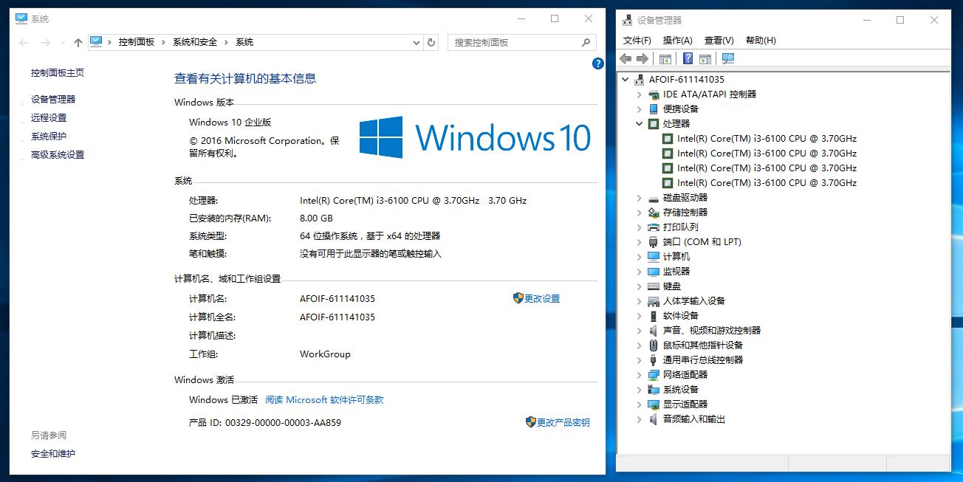Screen dimensions: 963x482
Task: Open 安全和维护 link at bottom left
Action: point(53,453)
